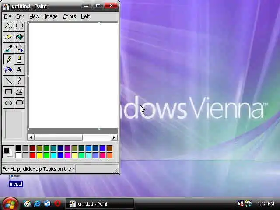Select the cyan color swatch

click(x=53, y=155)
